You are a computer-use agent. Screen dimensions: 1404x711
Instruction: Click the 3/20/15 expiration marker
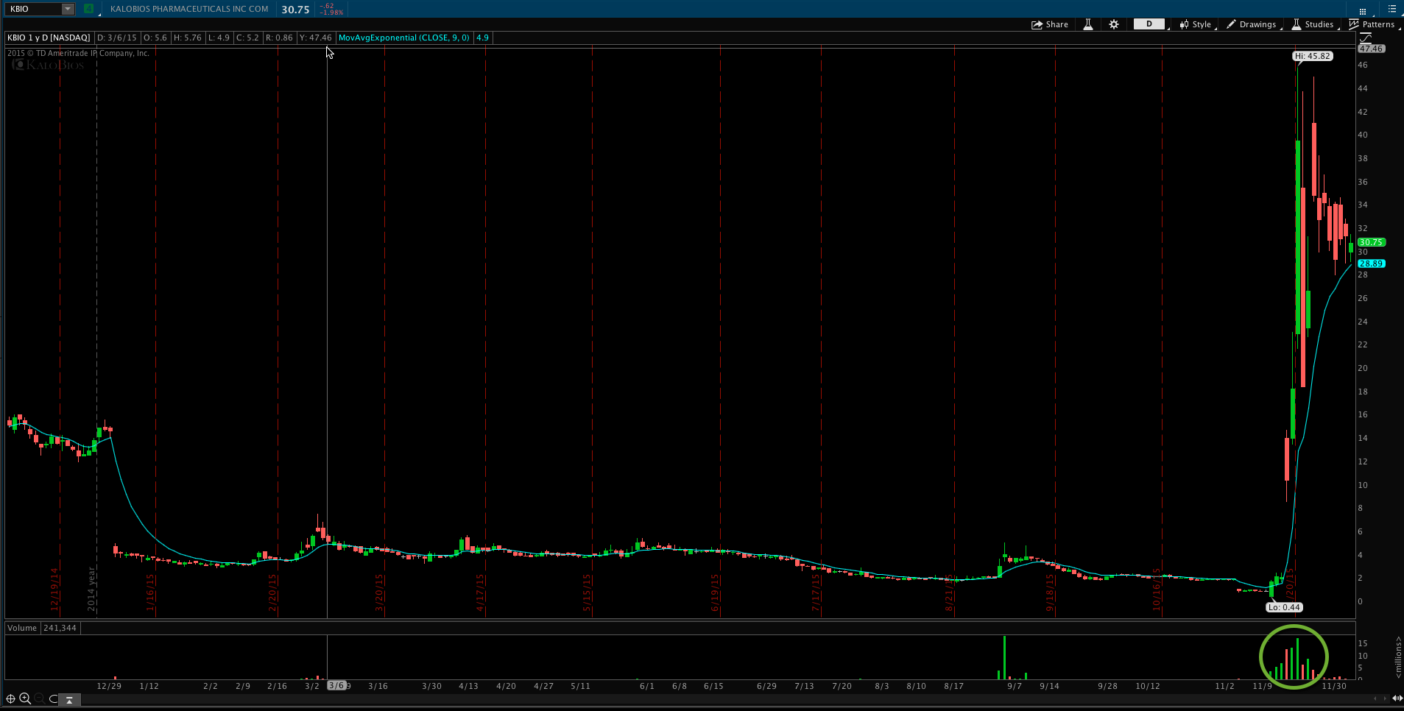379,592
